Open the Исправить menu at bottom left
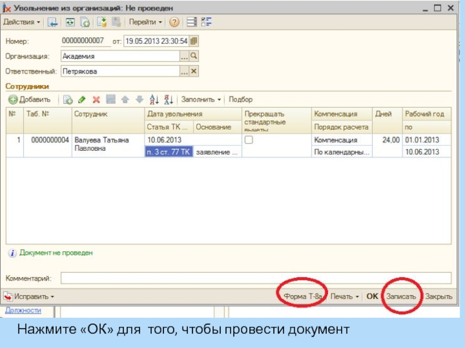 [x=29, y=296]
